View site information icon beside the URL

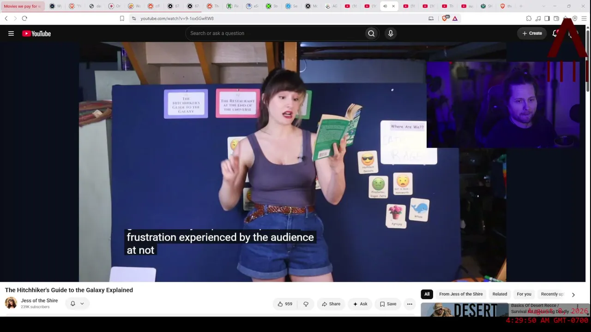coord(134,18)
